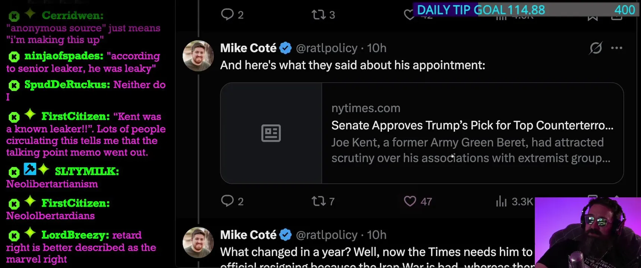
Task: Repost the tweet showing 7 reposts
Action: (x=318, y=201)
